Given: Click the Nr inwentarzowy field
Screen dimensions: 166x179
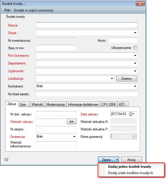Looking at the screenshot, I should point(56,40).
